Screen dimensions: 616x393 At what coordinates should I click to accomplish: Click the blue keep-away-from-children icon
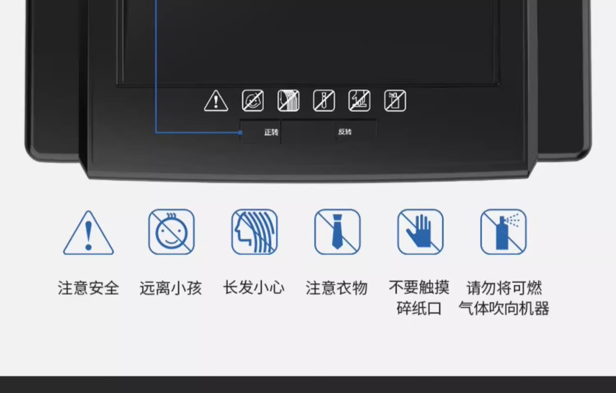tap(171, 232)
